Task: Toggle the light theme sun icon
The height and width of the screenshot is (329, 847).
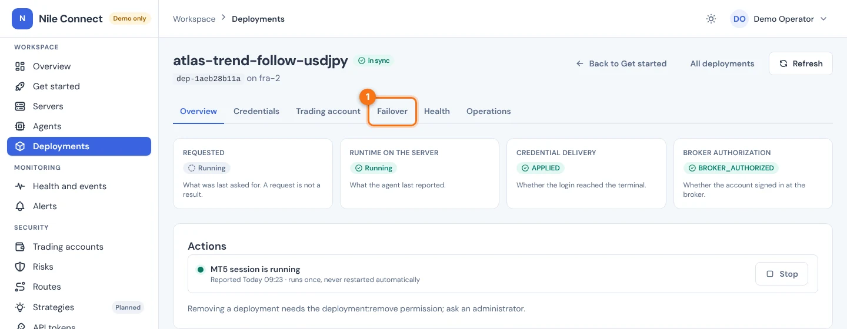Action: tap(711, 19)
